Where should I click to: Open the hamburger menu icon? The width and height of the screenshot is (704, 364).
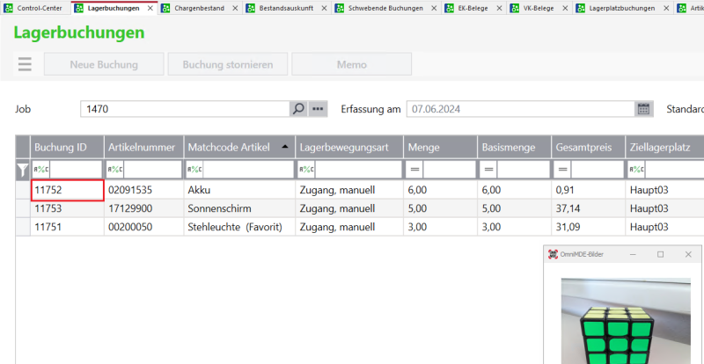coord(24,64)
